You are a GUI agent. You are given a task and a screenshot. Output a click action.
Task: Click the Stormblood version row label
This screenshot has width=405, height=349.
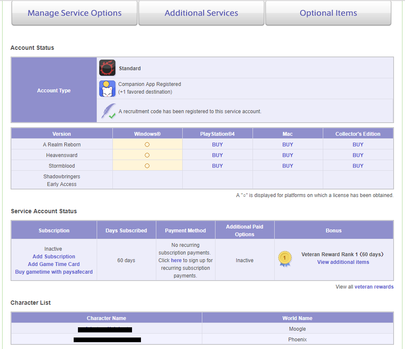click(x=62, y=166)
